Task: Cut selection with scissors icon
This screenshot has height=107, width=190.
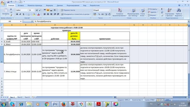Action: 11,9
